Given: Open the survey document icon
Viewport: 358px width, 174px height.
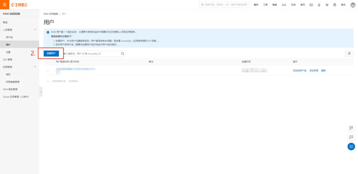Looking at the screenshot, I should point(351,128).
